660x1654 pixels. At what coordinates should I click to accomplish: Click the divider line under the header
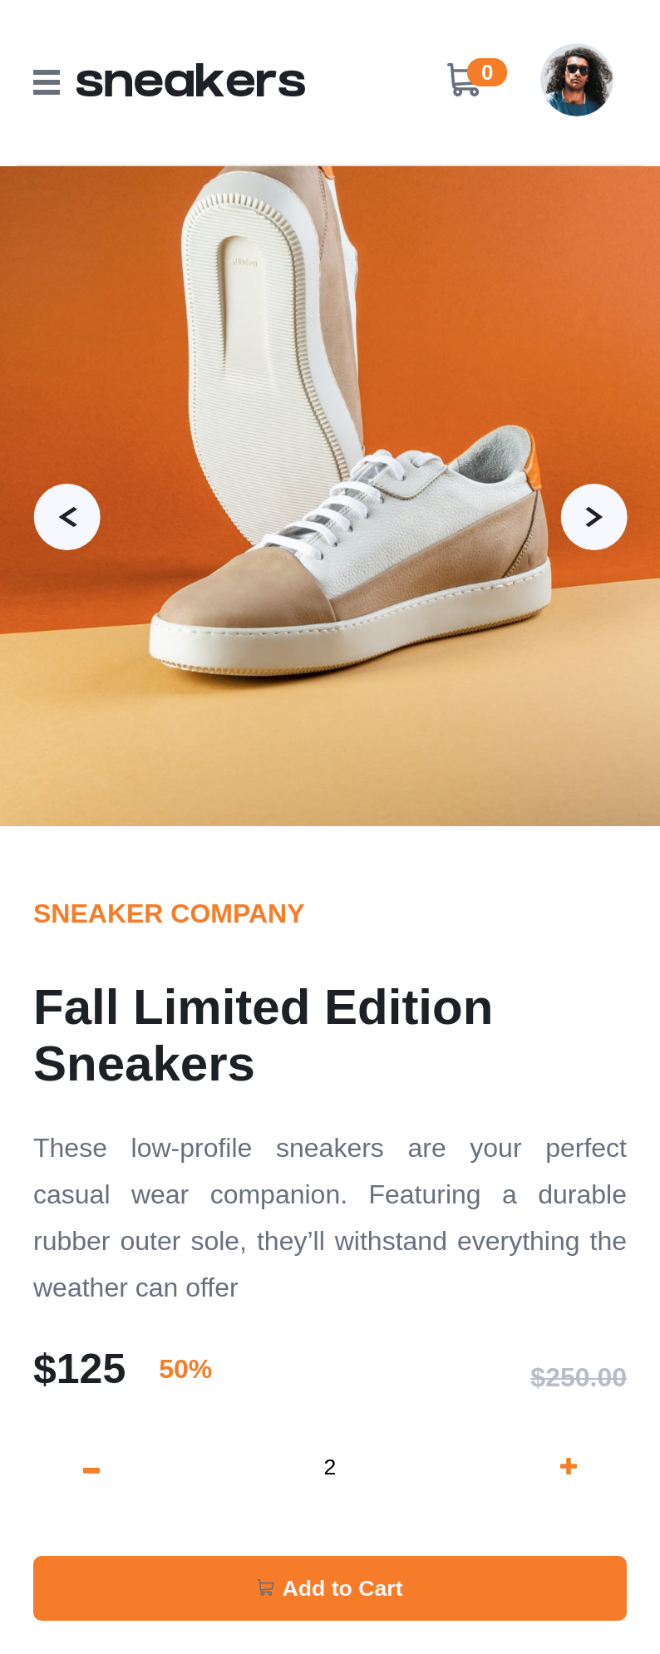tap(330, 165)
